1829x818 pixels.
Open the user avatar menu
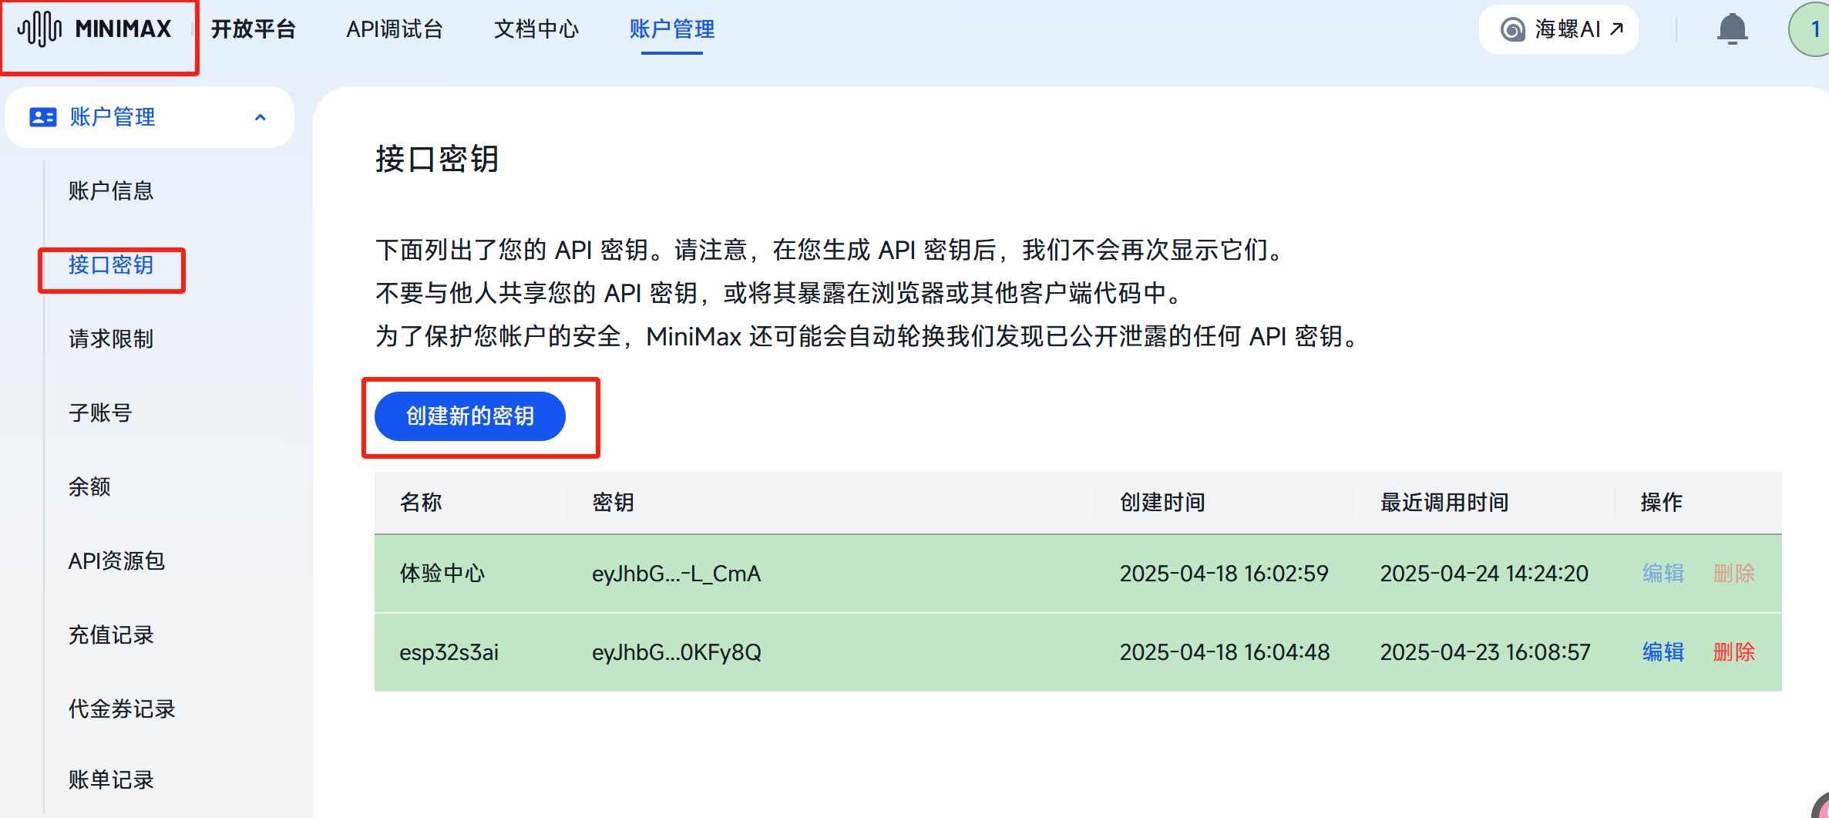click(x=1812, y=29)
